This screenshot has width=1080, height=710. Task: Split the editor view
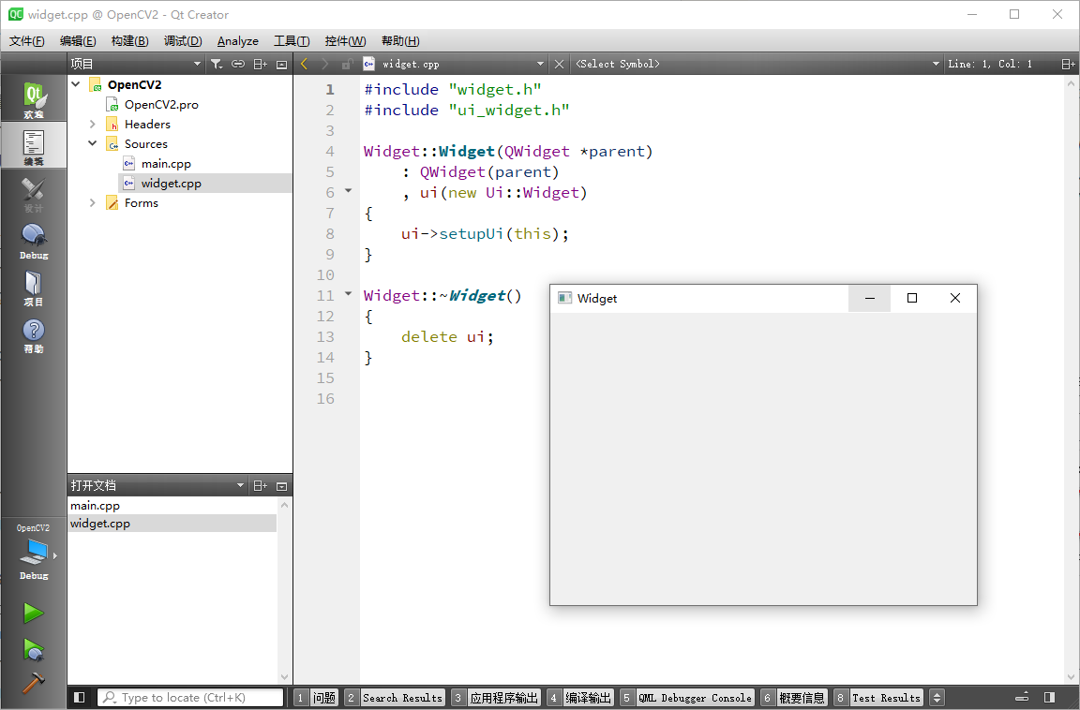click(1069, 64)
